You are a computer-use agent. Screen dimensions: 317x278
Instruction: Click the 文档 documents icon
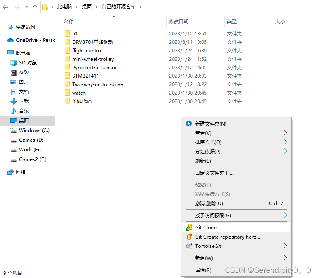[x=14, y=92]
